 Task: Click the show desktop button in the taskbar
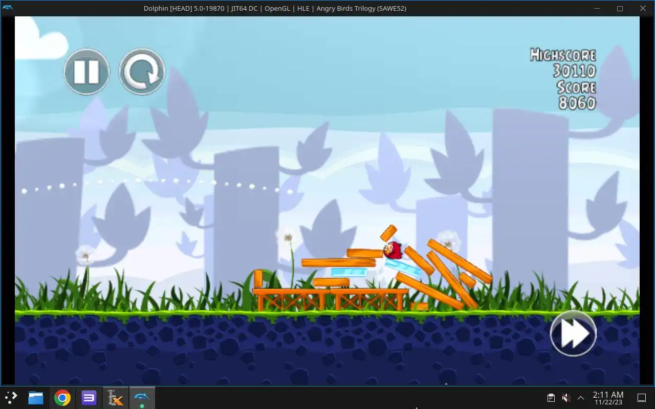(x=642, y=398)
